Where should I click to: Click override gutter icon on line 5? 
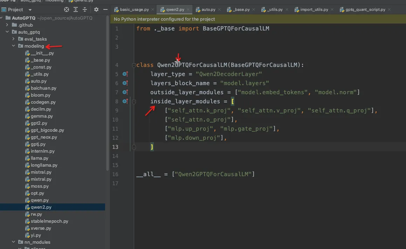[x=125, y=74]
